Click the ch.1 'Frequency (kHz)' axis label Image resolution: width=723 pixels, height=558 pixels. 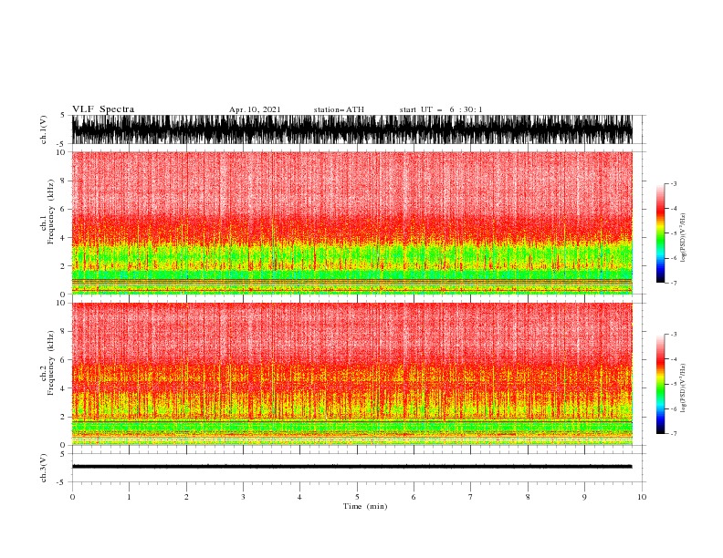point(51,212)
